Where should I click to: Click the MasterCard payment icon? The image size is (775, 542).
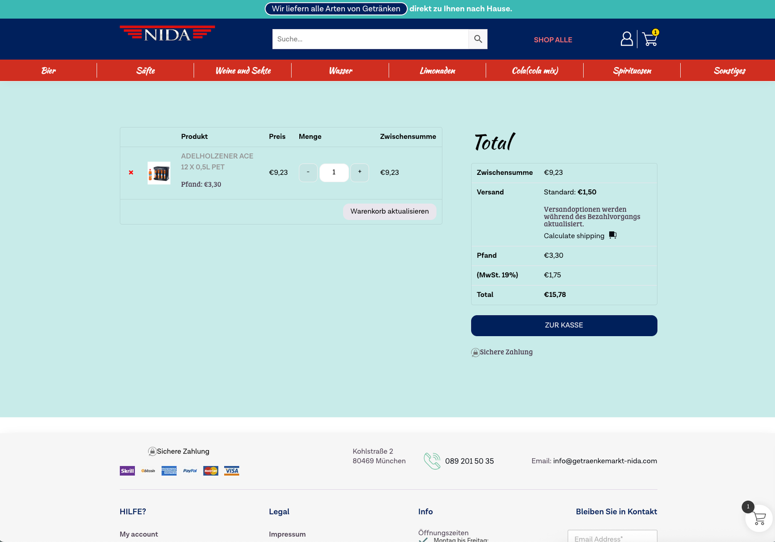click(x=211, y=471)
